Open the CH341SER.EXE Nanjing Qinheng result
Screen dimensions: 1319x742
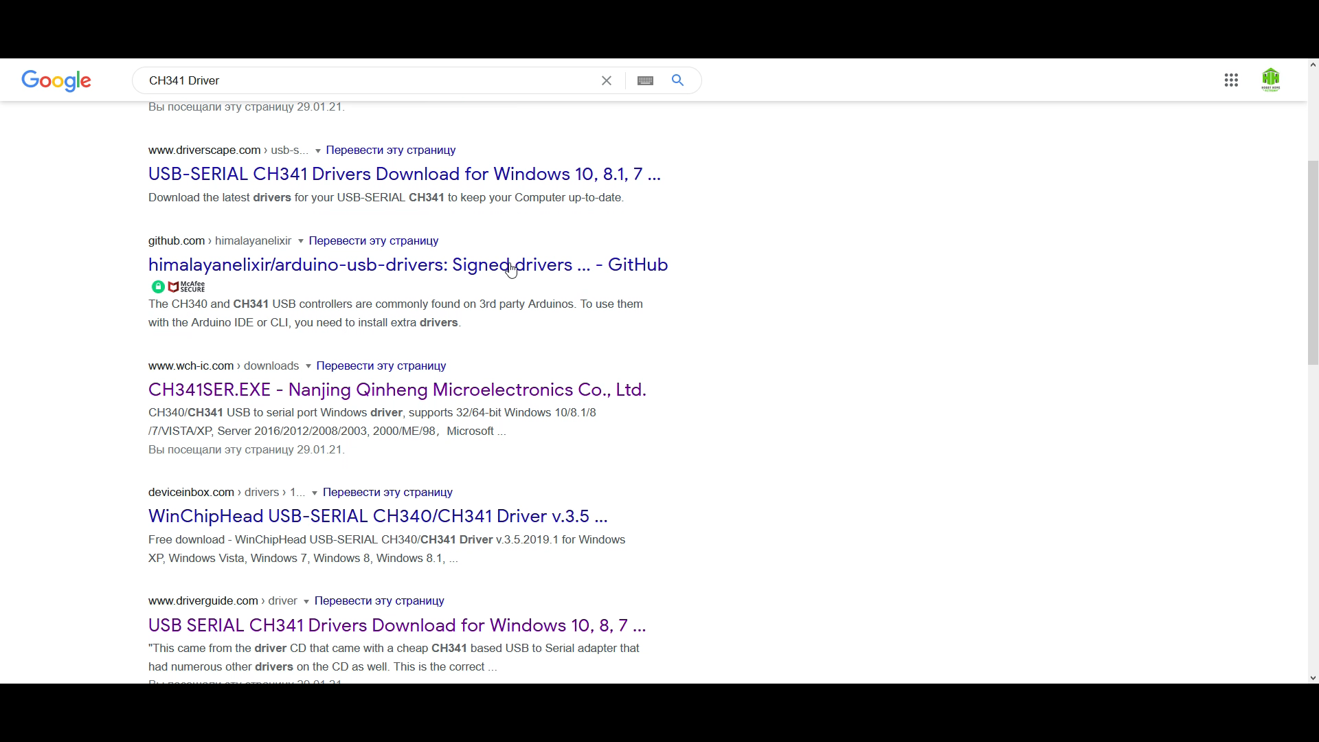(x=397, y=390)
